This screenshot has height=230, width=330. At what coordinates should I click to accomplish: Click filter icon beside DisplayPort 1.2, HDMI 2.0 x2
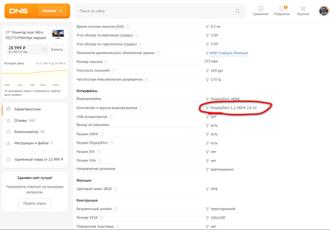point(207,108)
